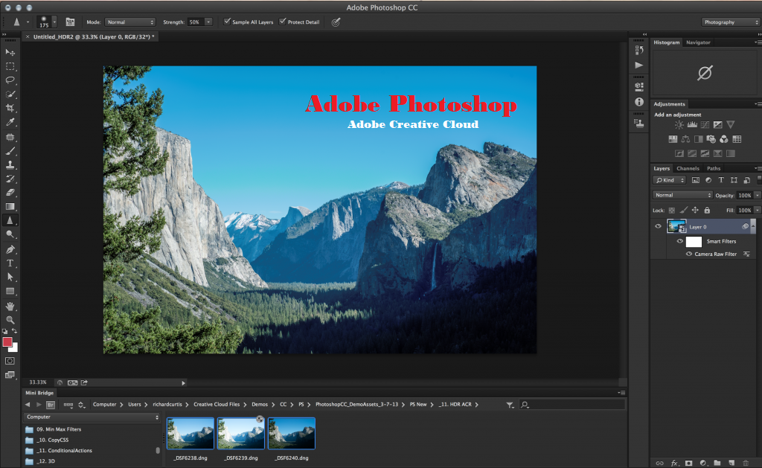Screen dimensions: 762x468
Task: Hide Layer 0 visibility eye
Action: [x=658, y=226]
